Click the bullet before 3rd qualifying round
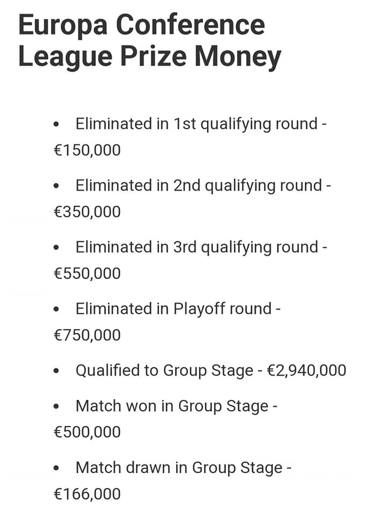366x516 pixels. (x=56, y=248)
